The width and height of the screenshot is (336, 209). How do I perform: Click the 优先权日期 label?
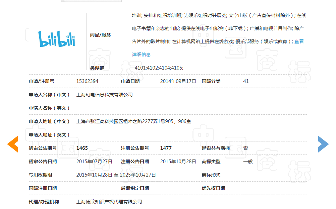click(213, 188)
